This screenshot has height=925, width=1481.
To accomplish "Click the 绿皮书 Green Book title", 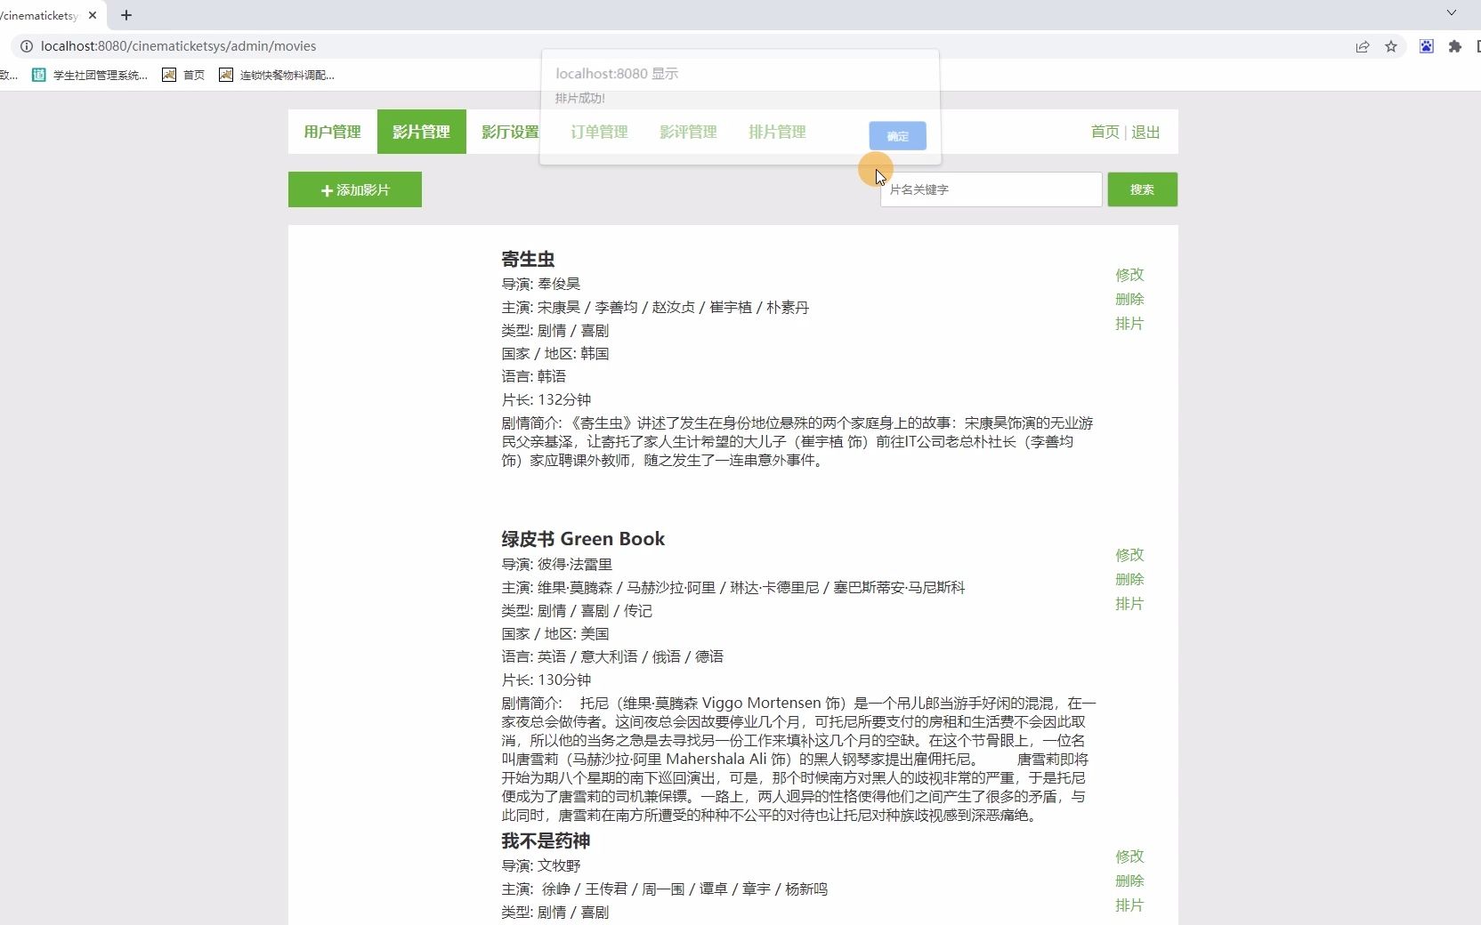I will pos(583,539).
